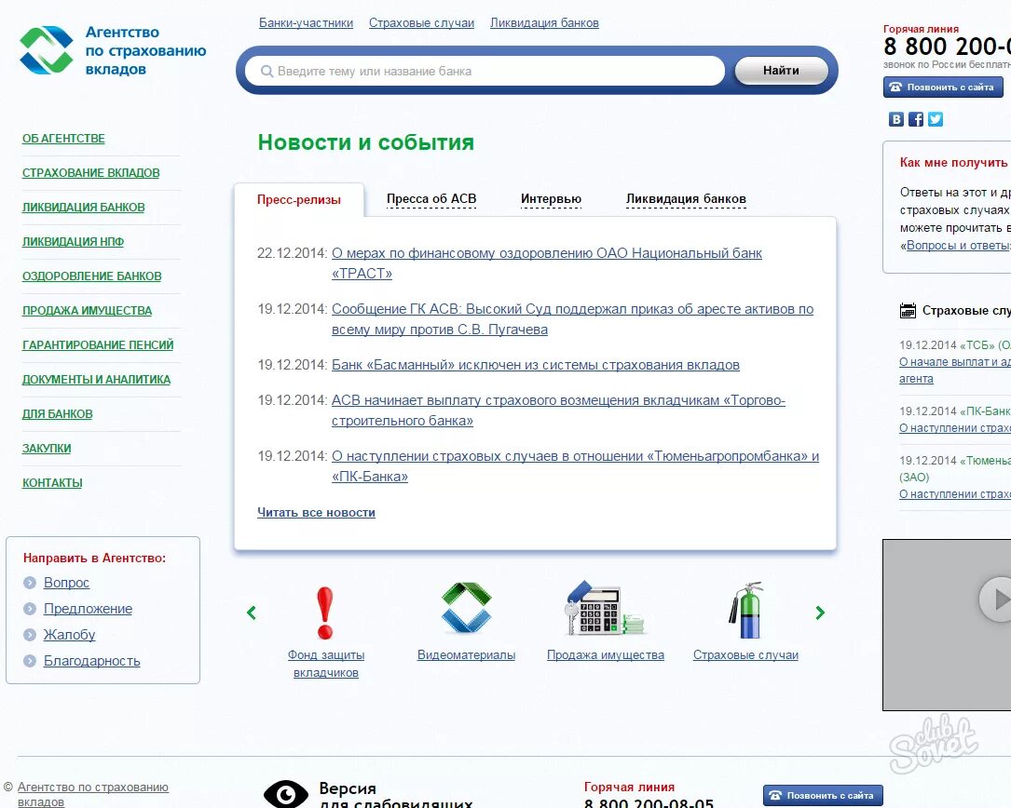Click bullet icon next to Предложение
The height and width of the screenshot is (808, 1011).
click(x=30, y=608)
